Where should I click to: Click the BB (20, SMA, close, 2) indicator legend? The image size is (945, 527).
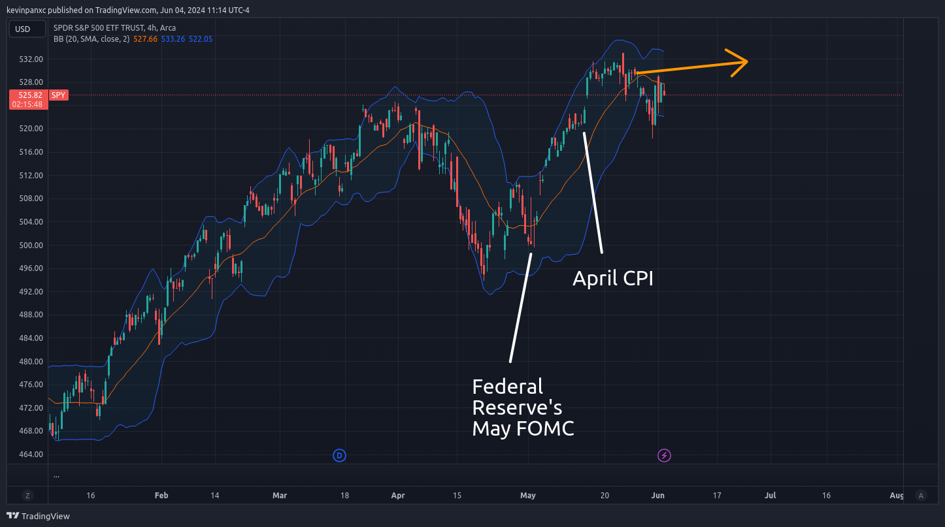click(91, 39)
